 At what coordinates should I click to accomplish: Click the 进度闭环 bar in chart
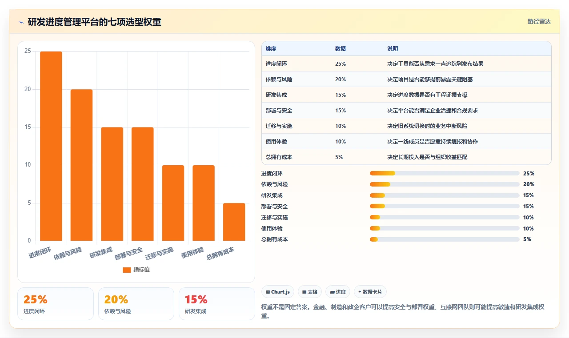[51, 146]
